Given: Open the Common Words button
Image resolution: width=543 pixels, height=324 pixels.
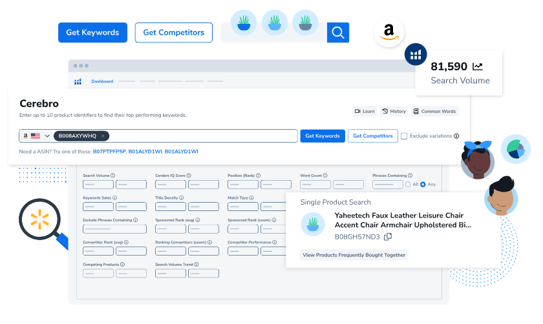Looking at the screenshot, I should [x=435, y=112].
